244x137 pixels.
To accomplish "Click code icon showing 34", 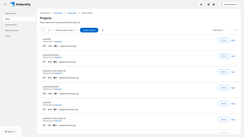I will (x=49, y=46).
